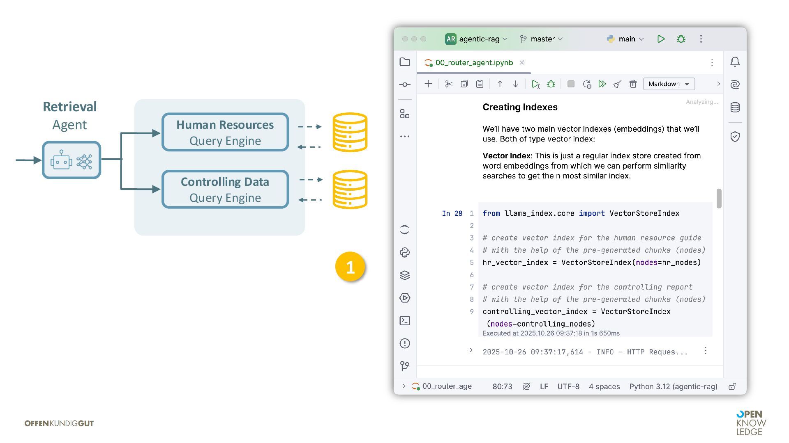The image size is (789, 443).
Task: Open the master branch dropdown
Action: click(x=542, y=39)
